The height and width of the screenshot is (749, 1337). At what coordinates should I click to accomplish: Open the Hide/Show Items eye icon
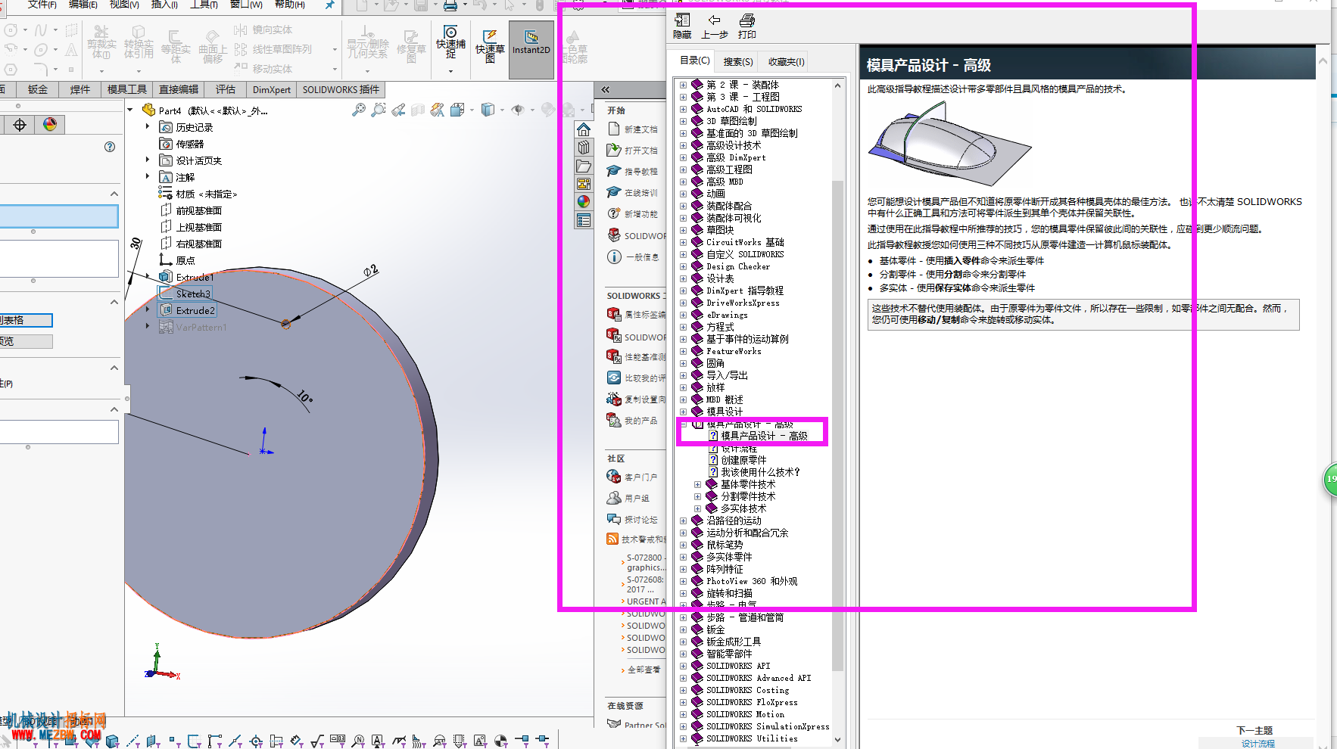518,110
